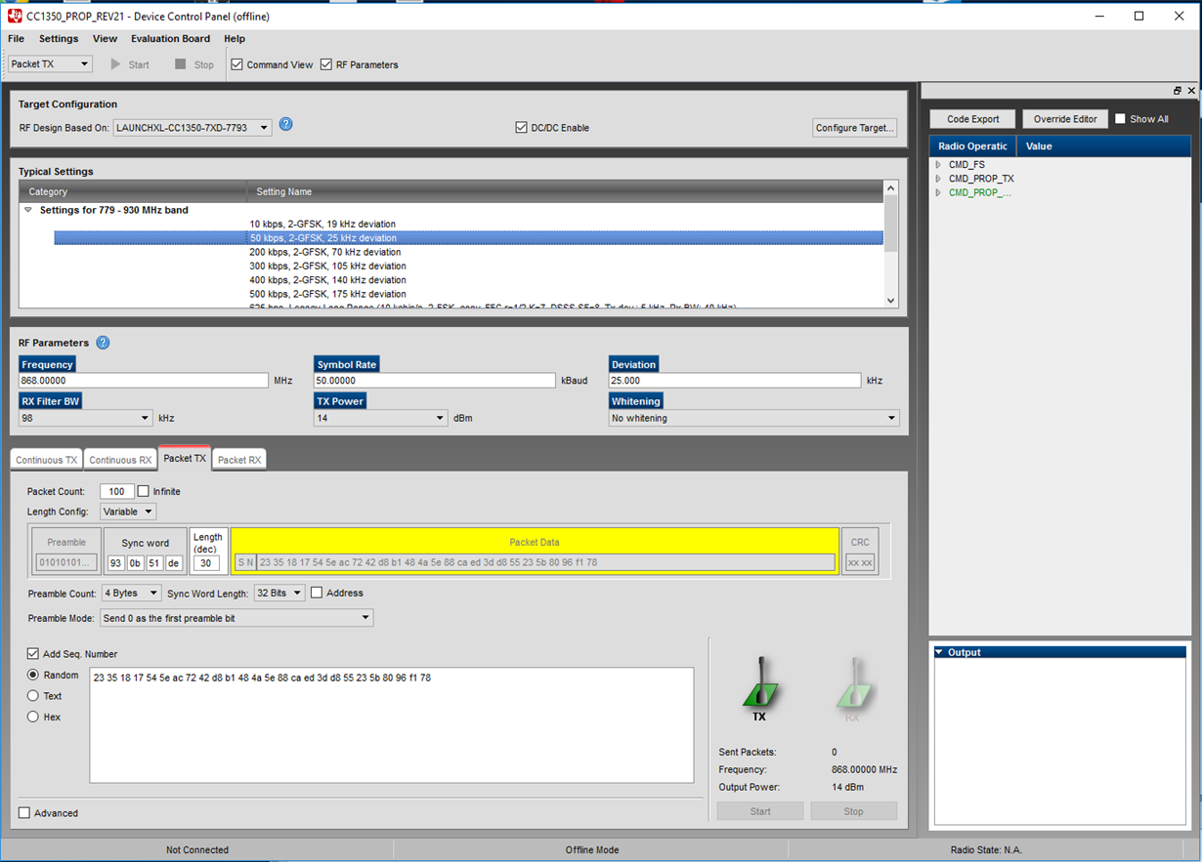Open the Settings menu
Viewport: 1202px width, 862px height.
click(x=59, y=39)
